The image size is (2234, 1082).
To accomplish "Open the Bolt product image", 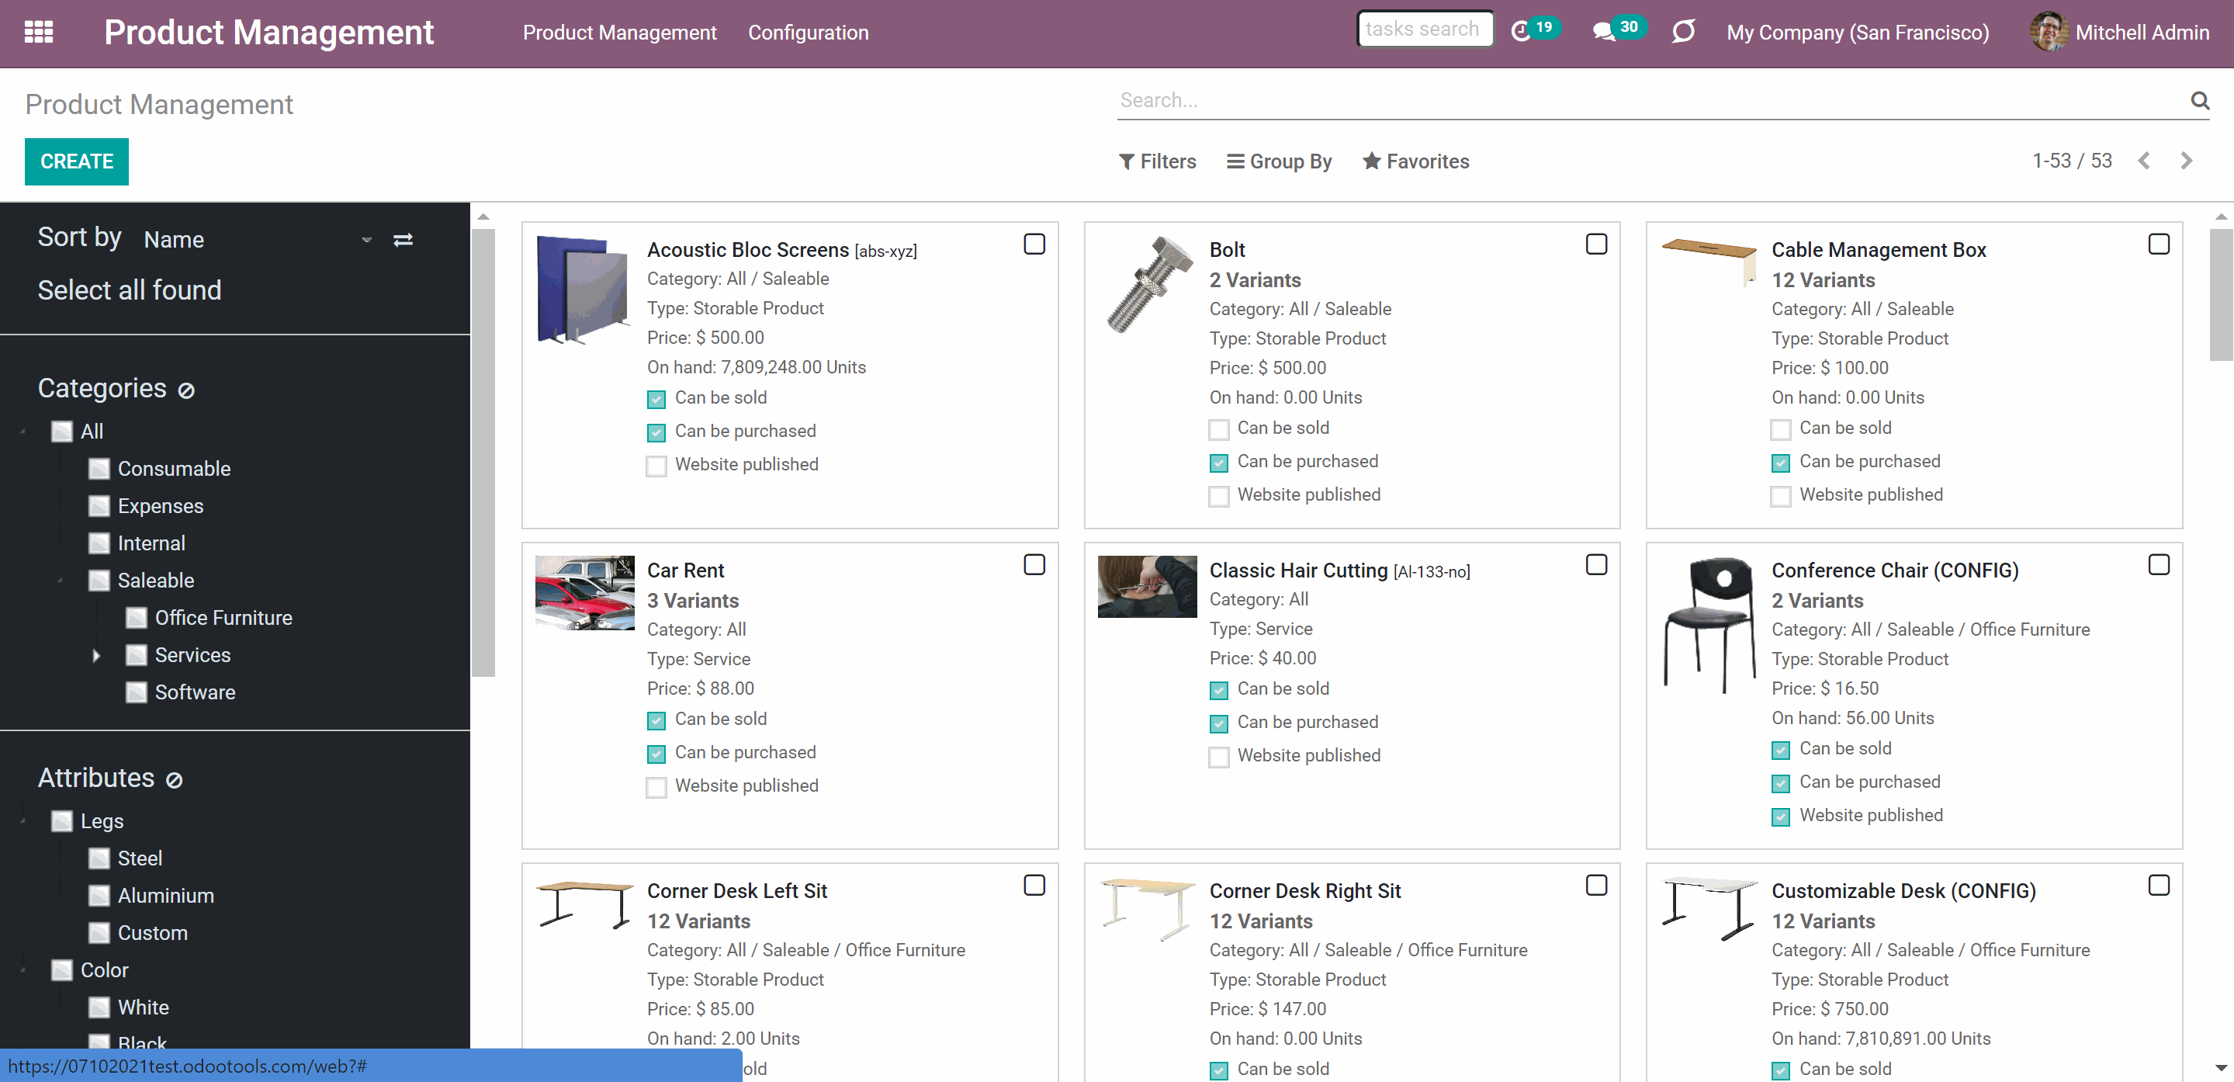I will [1148, 285].
